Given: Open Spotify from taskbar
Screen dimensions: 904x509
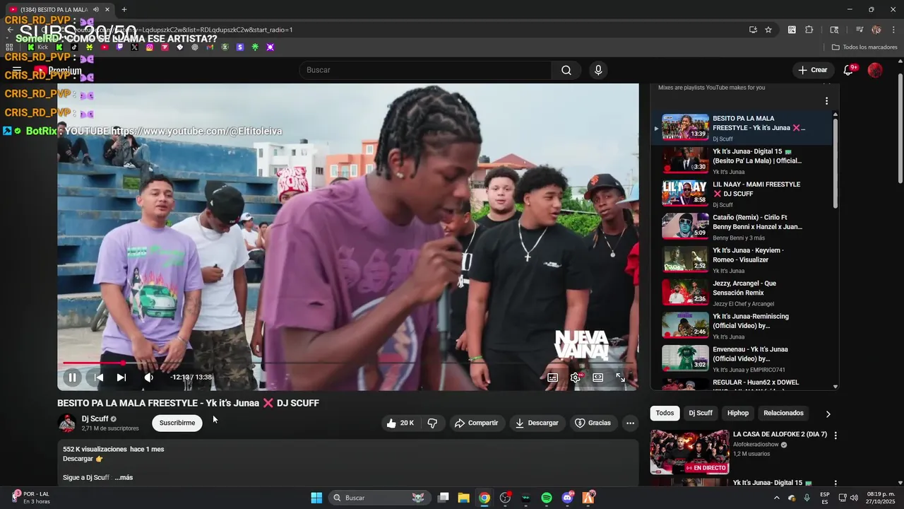Looking at the screenshot, I should point(547,498).
